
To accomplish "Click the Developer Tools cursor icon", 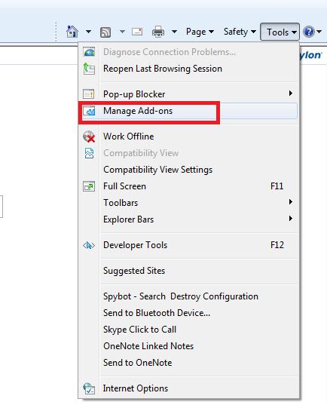I will 89,245.
